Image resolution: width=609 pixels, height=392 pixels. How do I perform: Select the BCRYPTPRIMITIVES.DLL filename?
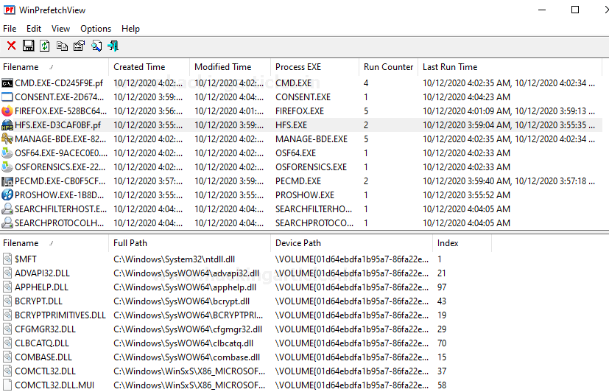60,315
